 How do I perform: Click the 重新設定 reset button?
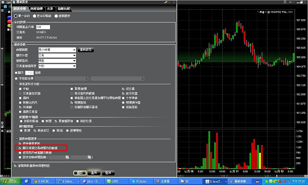coord(86,50)
